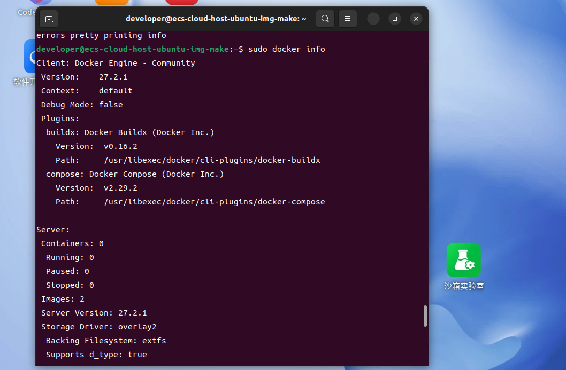Click the 'Paused: 0' line
This screenshot has width=566, height=370.
pos(67,271)
